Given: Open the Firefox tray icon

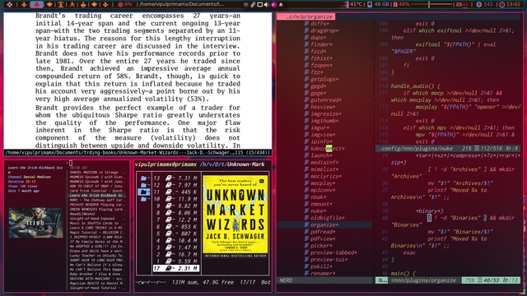Looking at the screenshot, I should 273,5.
